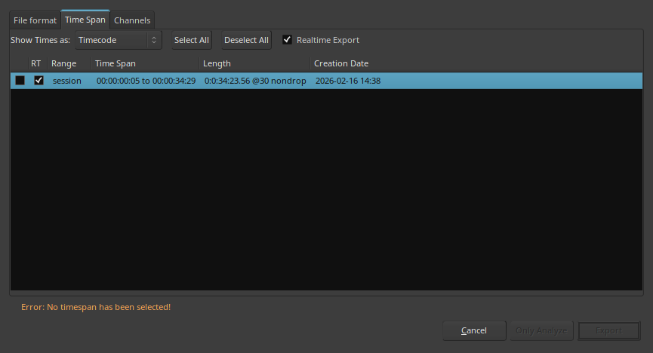Viewport: 653px width, 353px height.
Task: Sort by the Range column header
Action: [x=64, y=63]
